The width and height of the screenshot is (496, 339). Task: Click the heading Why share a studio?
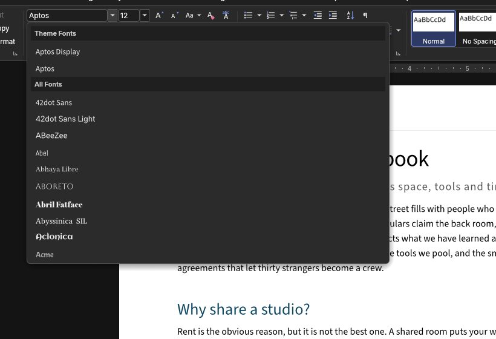click(x=243, y=309)
